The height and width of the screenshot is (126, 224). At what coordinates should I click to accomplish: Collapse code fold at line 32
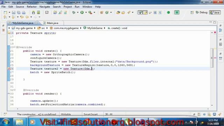tap(15, 90)
